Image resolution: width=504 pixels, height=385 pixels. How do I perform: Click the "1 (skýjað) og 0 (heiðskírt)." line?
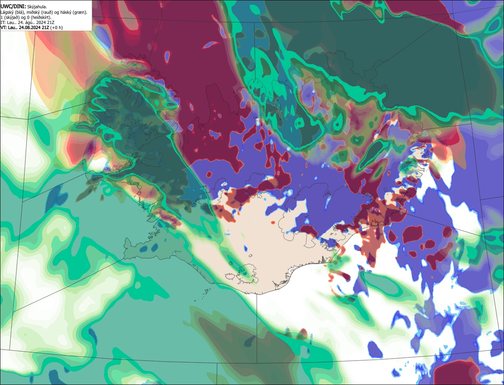26,17
